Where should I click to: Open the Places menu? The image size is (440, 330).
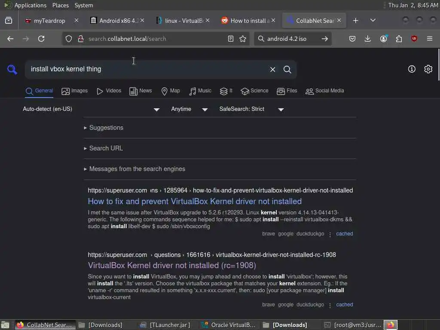[60, 5]
